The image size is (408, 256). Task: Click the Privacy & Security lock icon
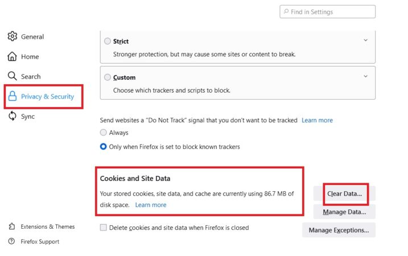[12, 96]
